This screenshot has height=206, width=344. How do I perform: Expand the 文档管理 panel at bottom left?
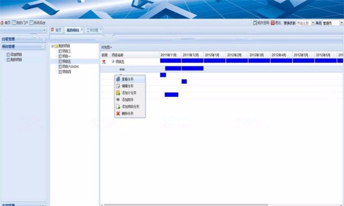click(x=43, y=205)
